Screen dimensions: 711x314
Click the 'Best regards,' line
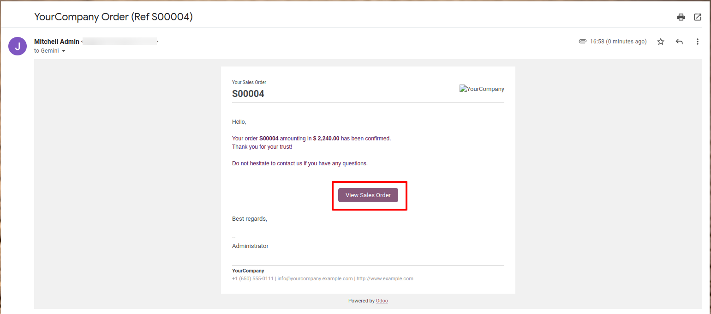pos(250,219)
